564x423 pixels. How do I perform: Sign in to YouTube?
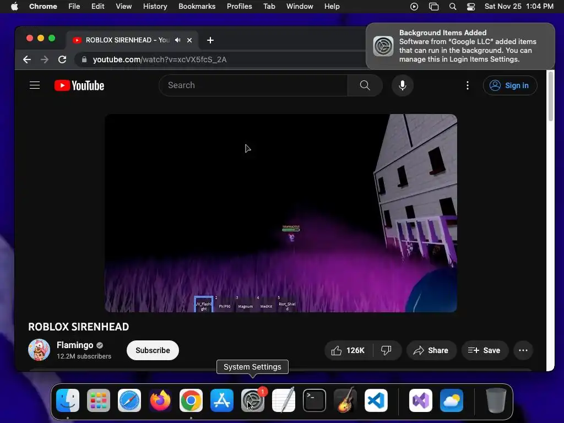pyautogui.click(x=510, y=85)
